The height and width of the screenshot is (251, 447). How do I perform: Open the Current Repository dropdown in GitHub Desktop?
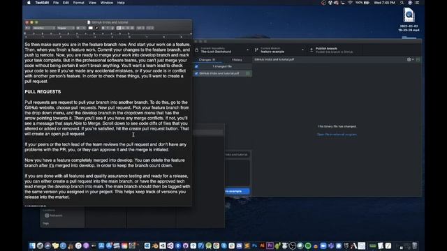[222, 50]
